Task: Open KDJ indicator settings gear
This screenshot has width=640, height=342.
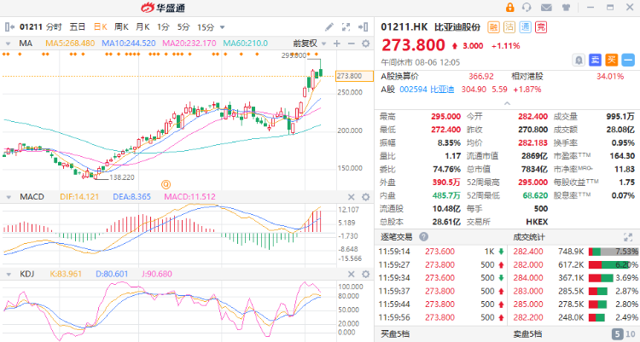Action: click(x=366, y=275)
